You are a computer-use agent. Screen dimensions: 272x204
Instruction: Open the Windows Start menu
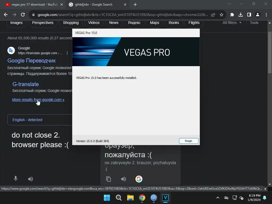[x=107, y=198]
